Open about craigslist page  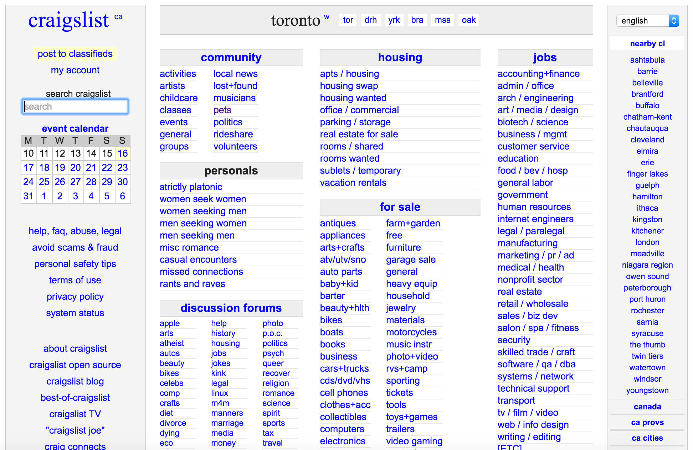coord(75,349)
